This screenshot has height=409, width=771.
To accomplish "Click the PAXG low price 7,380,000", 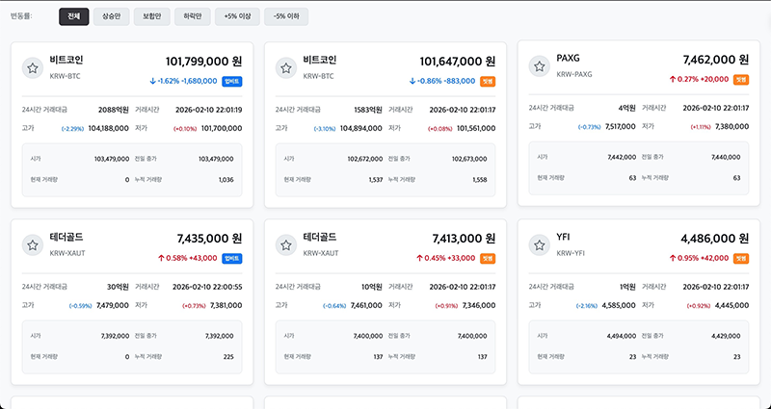I will tap(732, 127).
